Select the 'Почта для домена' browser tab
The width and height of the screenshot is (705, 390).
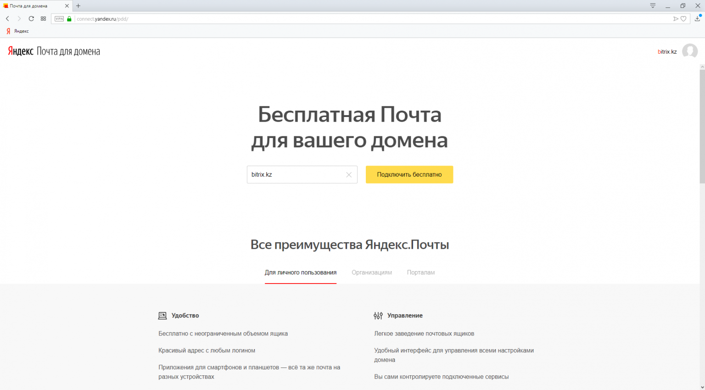click(x=36, y=6)
